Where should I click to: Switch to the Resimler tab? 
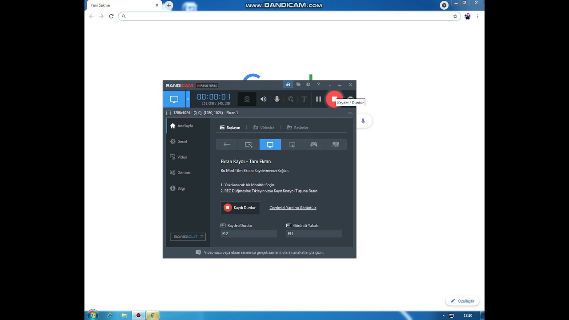[298, 128]
